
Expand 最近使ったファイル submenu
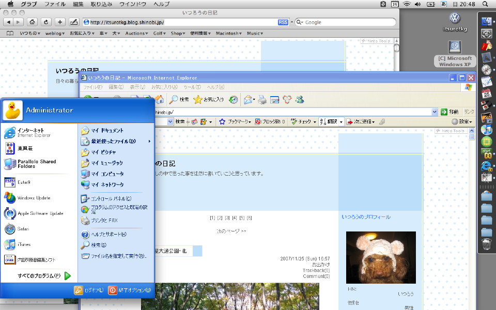click(116, 142)
